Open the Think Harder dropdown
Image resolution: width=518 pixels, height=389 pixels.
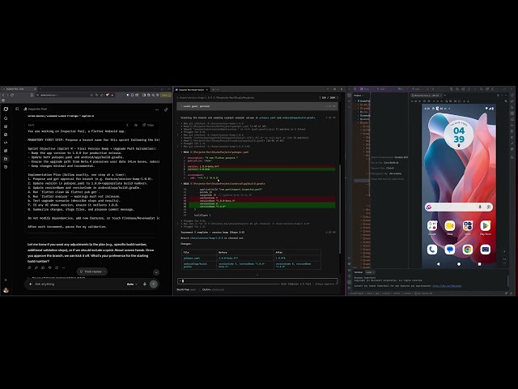click(91, 271)
